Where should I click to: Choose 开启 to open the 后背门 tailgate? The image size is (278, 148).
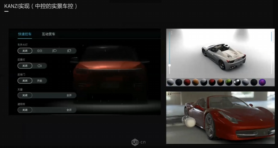[40, 81]
